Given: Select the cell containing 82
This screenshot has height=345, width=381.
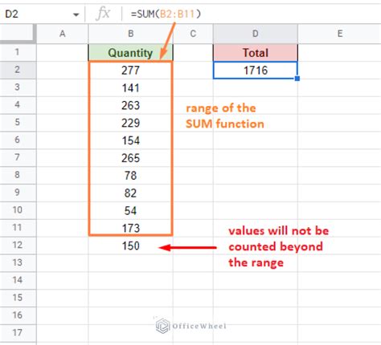Looking at the screenshot, I should click(x=130, y=193).
